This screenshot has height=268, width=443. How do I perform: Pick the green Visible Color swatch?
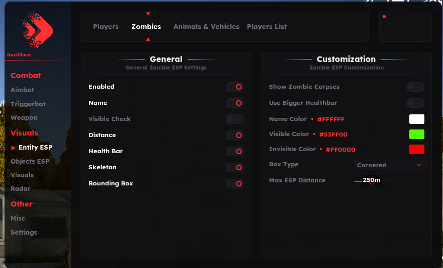[x=416, y=134]
